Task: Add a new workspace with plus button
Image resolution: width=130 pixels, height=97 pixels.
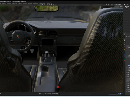Action: click(52, 3)
